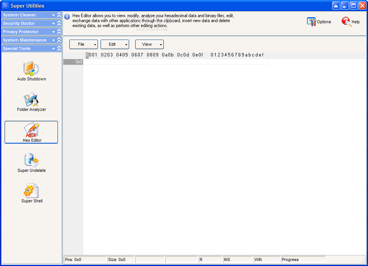Maximize the Super Utilities window

pos(354,6)
